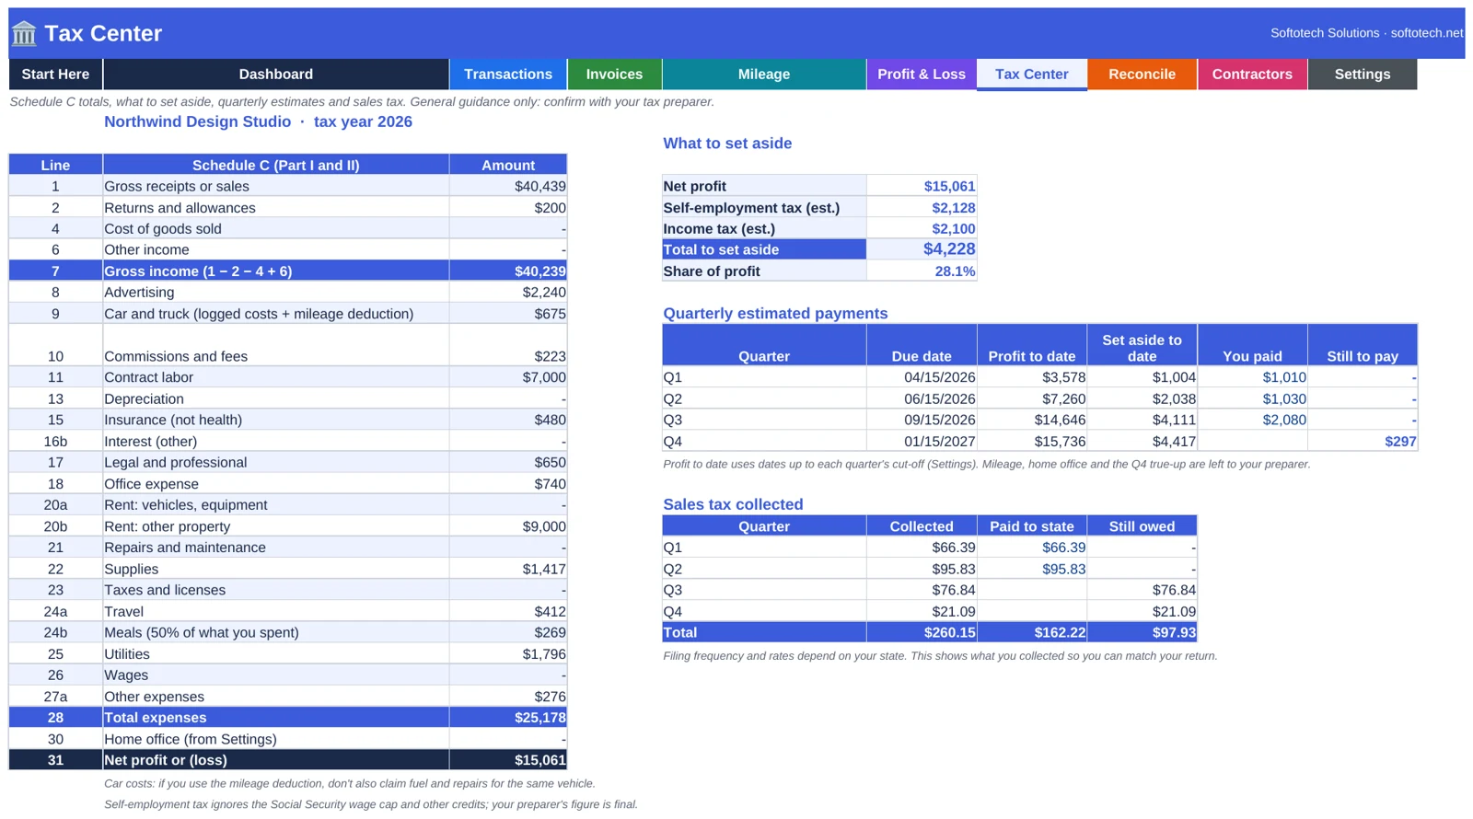The width and height of the screenshot is (1473, 819).
Task: Select Legal and professional amount $650
Action: (x=508, y=463)
